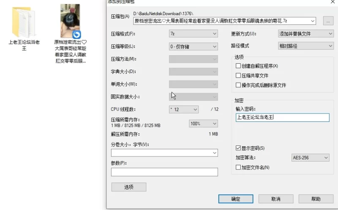Click the 解压所需内存 value "1 MB"
Viewport: 338px width, 210px height.
click(x=213, y=134)
